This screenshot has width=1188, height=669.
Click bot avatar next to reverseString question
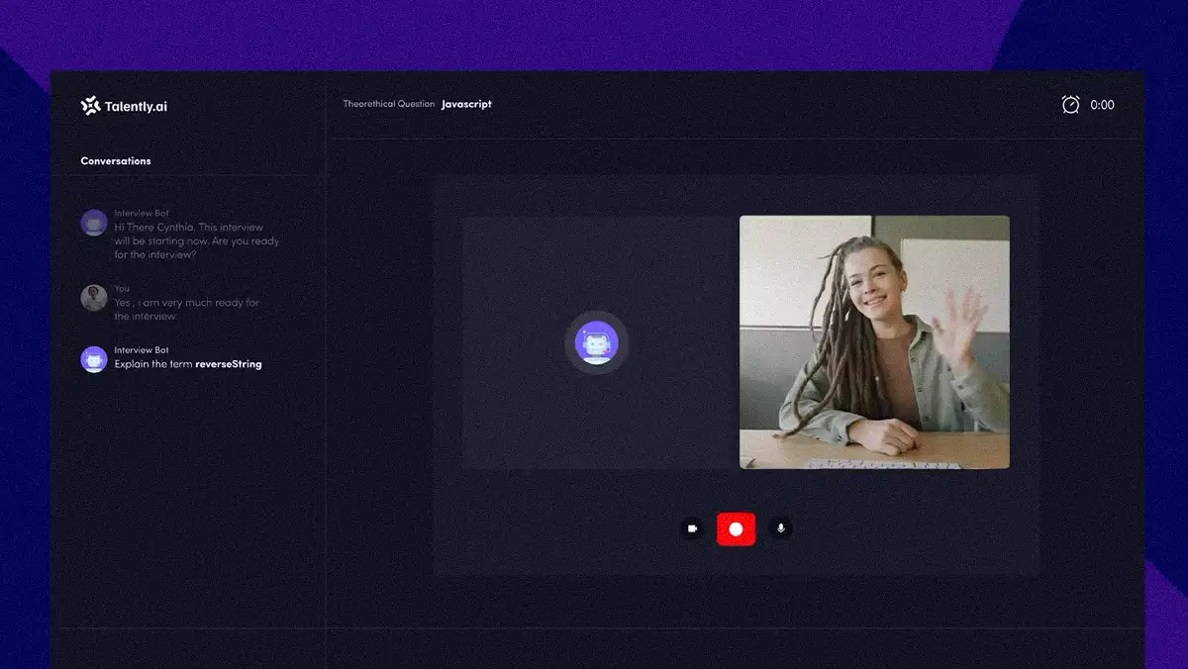(x=94, y=359)
